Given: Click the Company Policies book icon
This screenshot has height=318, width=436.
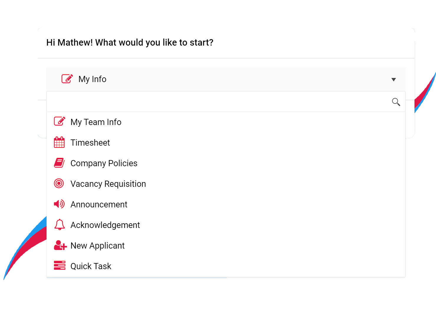Looking at the screenshot, I should [59, 163].
